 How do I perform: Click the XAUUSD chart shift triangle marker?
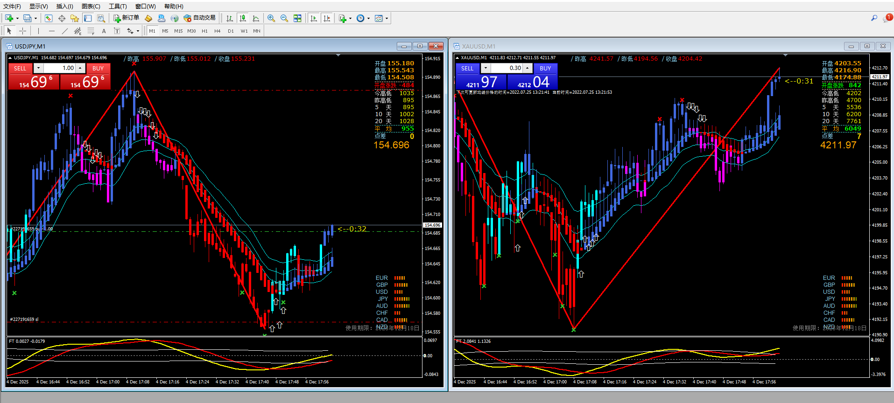pos(785,56)
